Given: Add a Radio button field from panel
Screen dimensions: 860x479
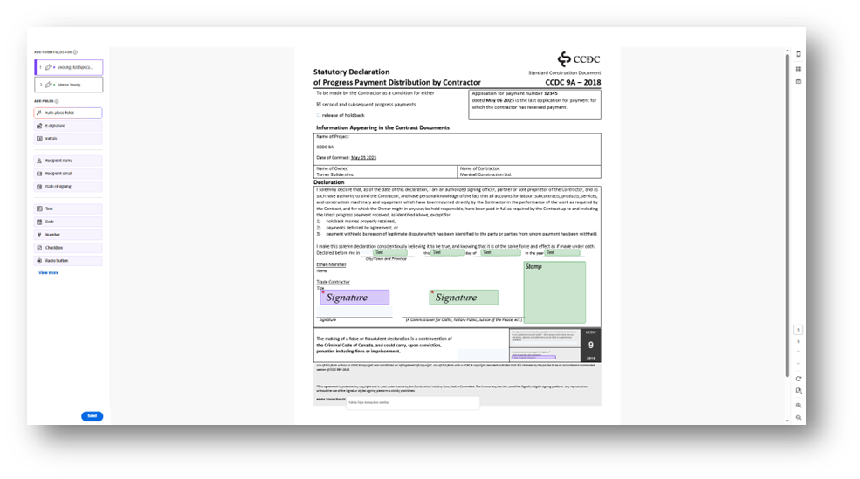Looking at the screenshot, I should 68,261.
